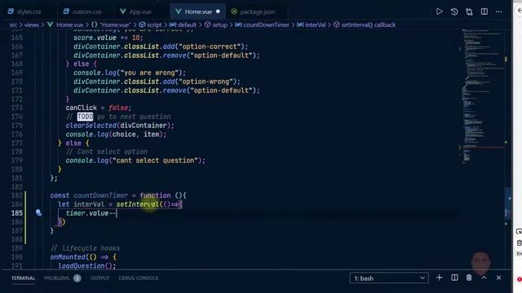Click the code minimap overview
Screen dimensions: 522x293
coord(483,96)
